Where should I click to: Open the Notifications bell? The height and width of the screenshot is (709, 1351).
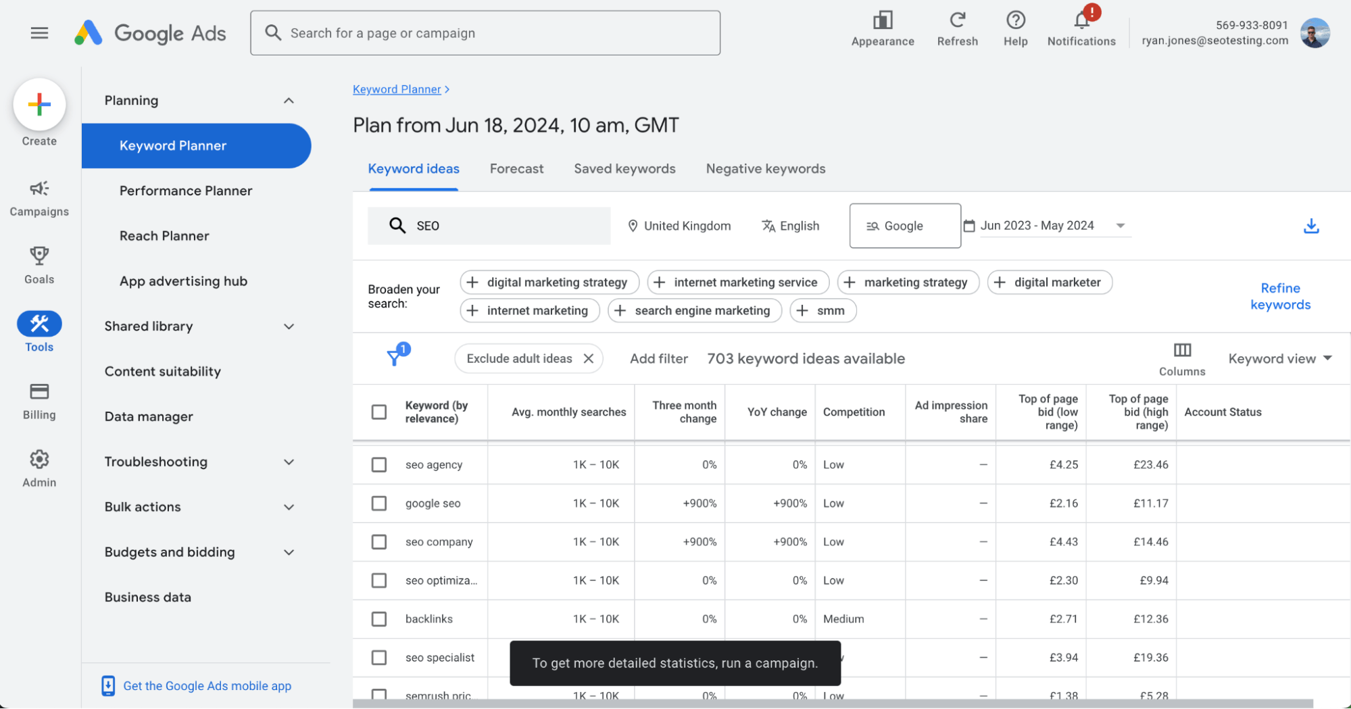(1081, 20)
